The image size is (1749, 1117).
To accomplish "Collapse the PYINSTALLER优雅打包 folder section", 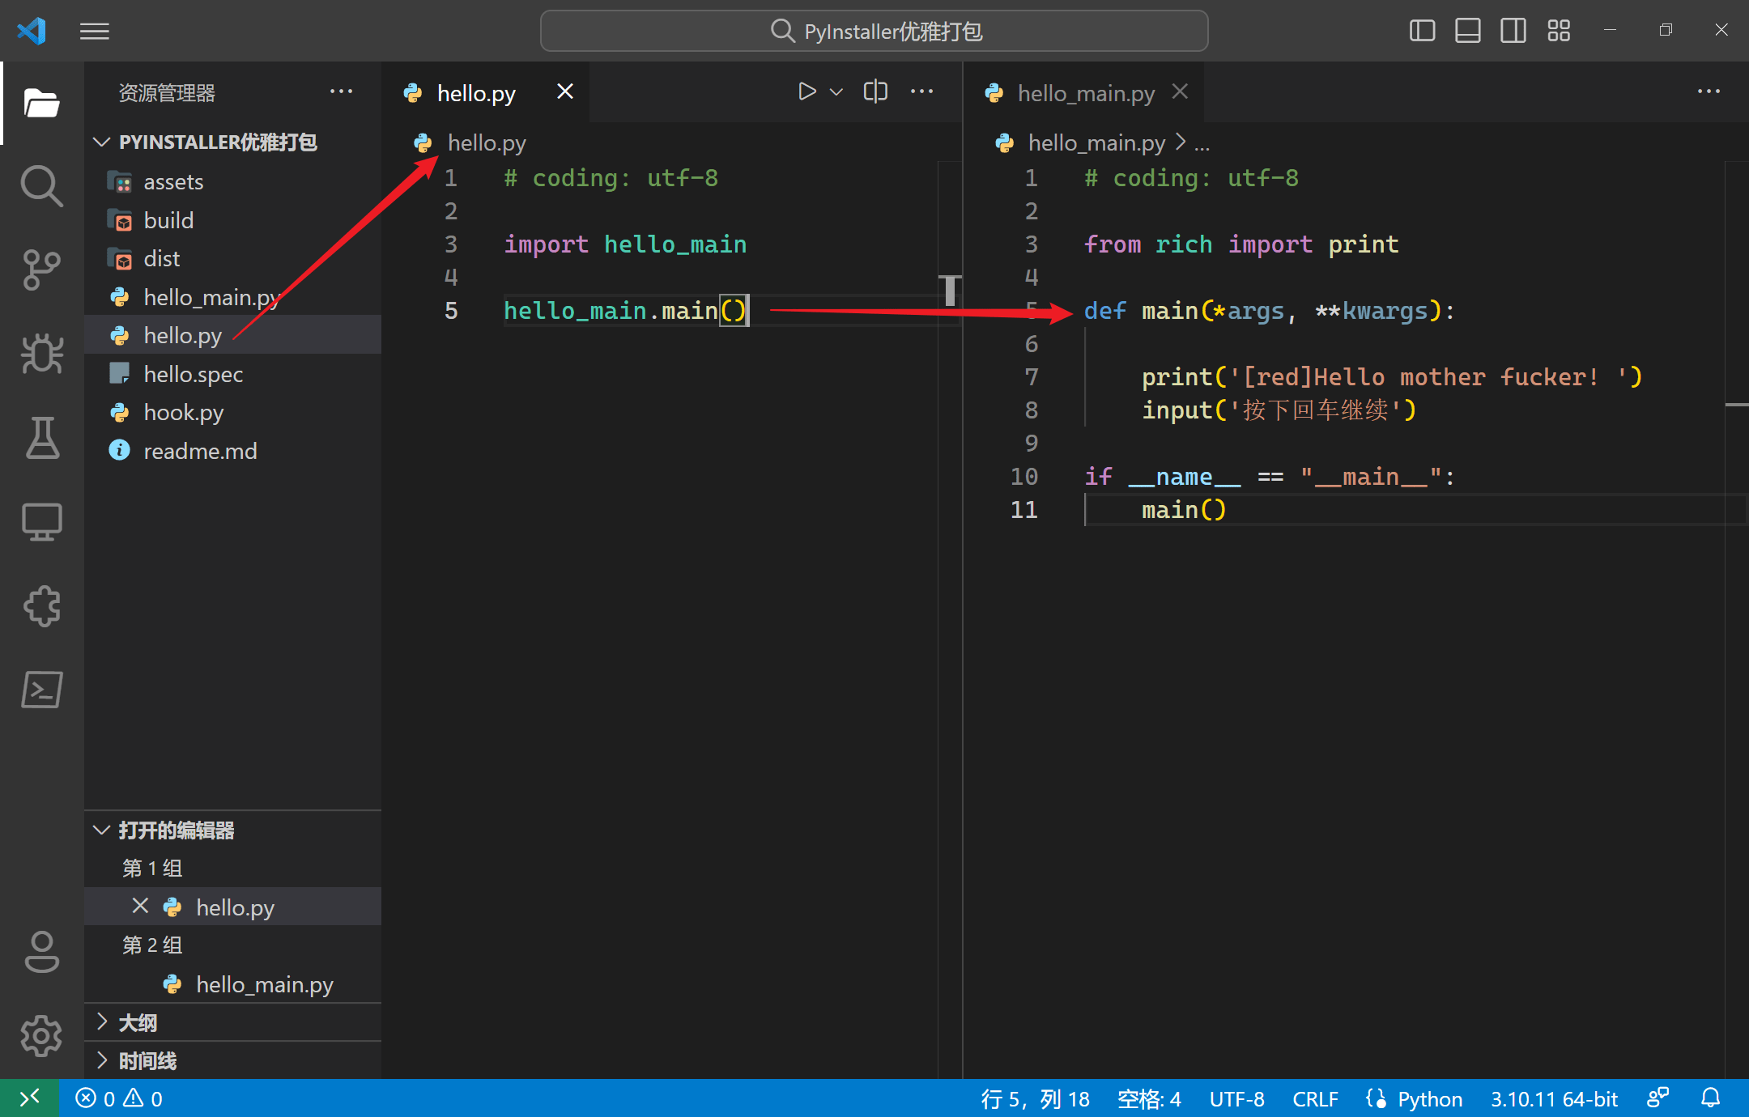I will [102, 142].
